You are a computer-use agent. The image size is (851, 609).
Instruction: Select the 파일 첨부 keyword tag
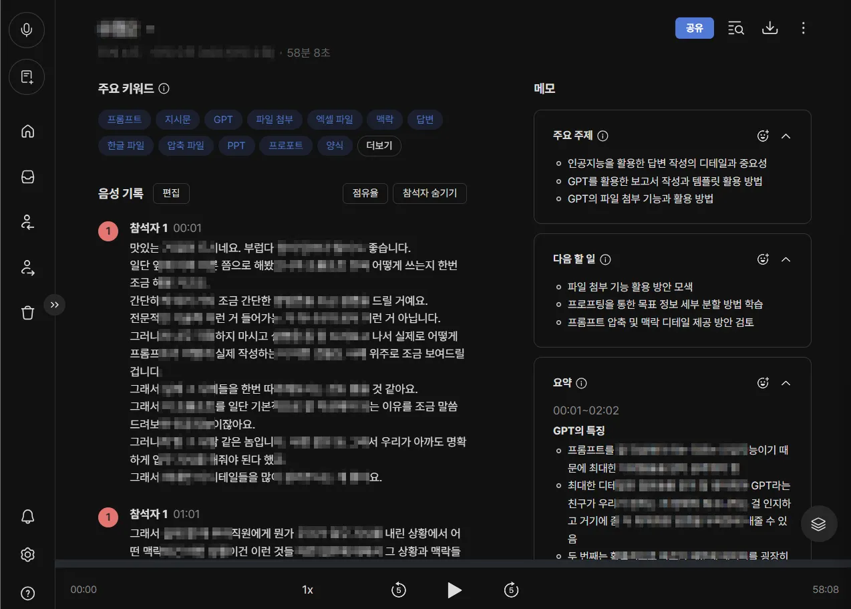275,120
